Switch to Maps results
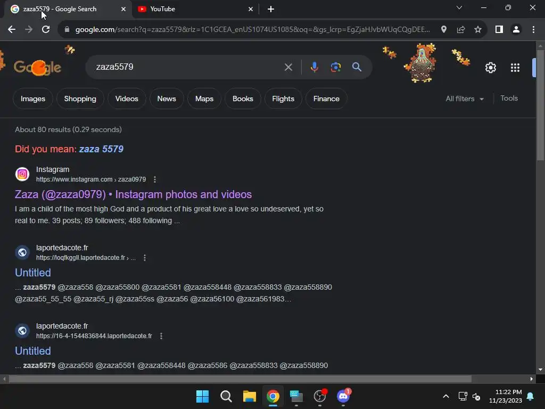Viewport: 545px width, 409px height. [x=204, y=99]
